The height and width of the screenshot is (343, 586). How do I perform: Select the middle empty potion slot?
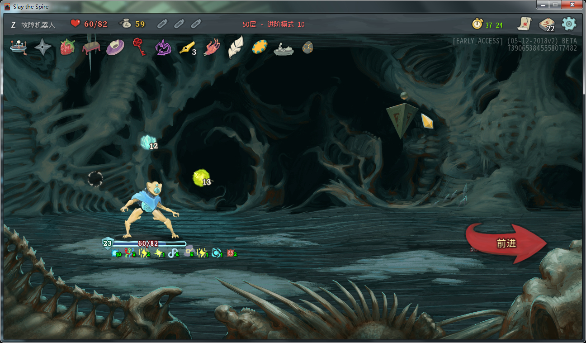[179, 24]
